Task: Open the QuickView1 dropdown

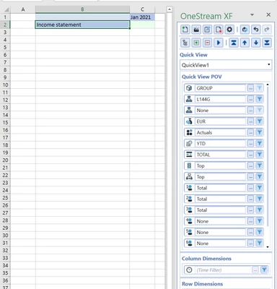Action: tap(268, 65)
